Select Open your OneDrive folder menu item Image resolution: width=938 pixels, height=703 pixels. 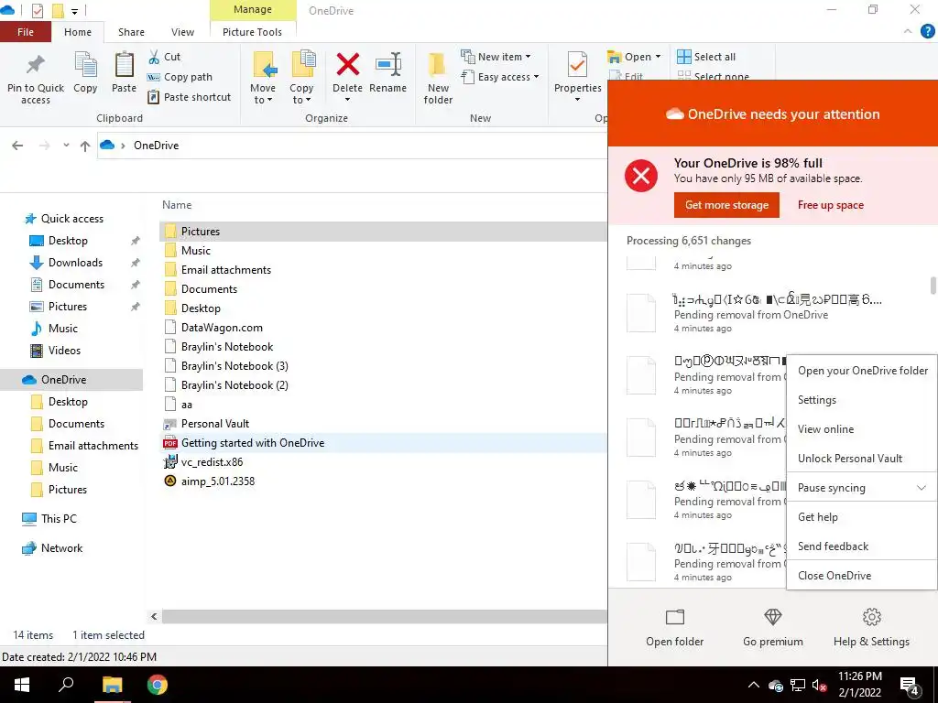pos(862,371)
